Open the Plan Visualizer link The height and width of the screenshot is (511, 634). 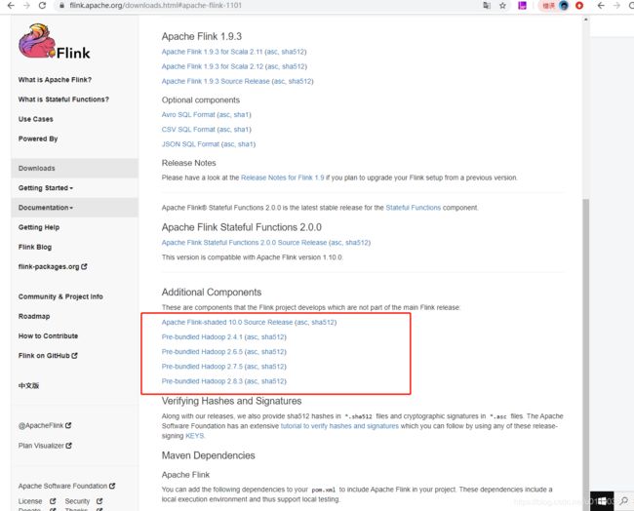click(45, 446)
